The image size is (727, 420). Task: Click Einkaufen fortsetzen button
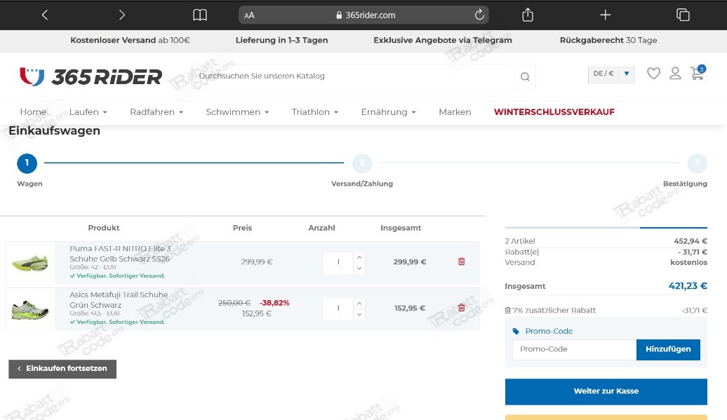pyautogui.click(x=62, y=369)
